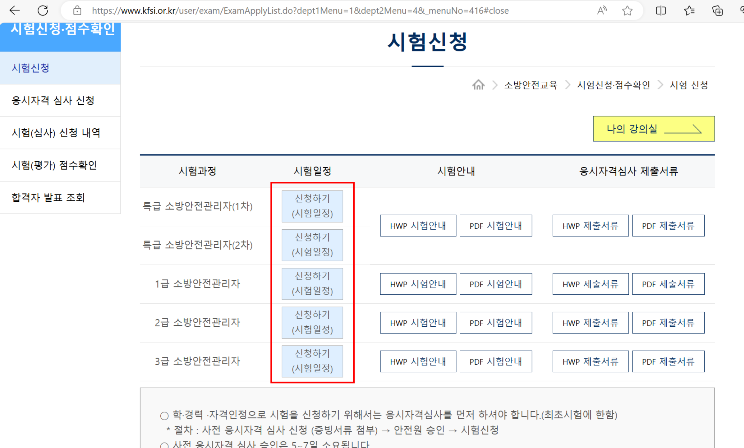Click 시험신청·점수확인 breadcrumb link
Image resolution: width=744 pixels, height=448 pixels.
[x=613, y=85]
